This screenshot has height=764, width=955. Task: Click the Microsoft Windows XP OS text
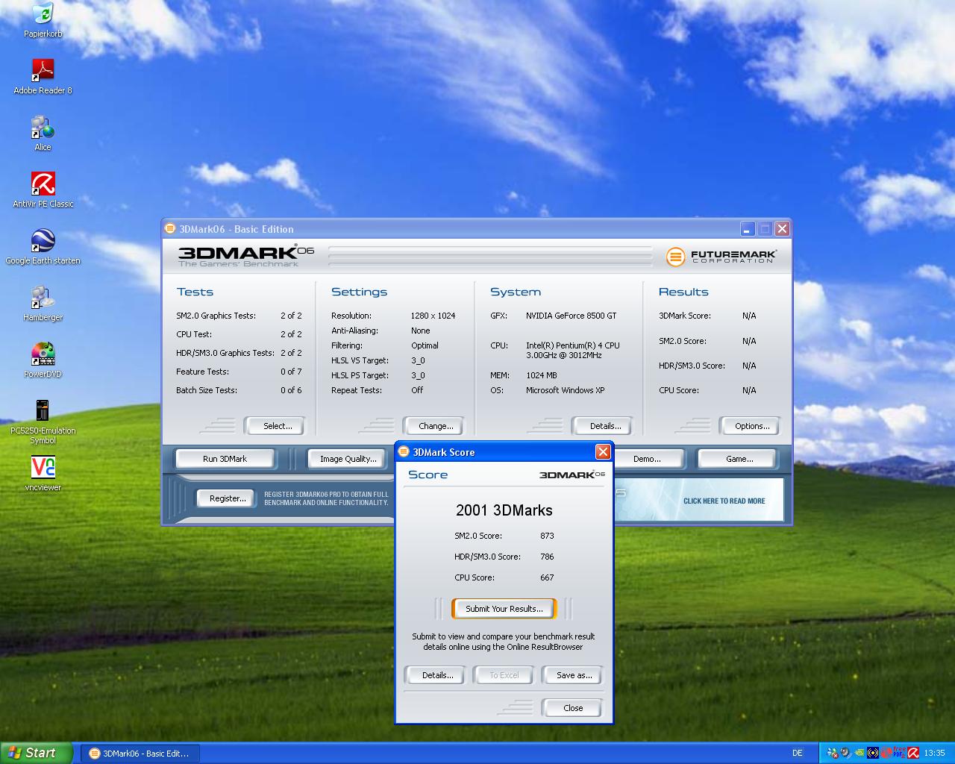565,390
